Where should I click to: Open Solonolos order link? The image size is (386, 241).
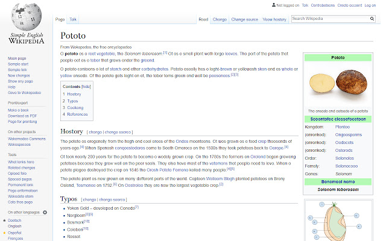(344, 158)
